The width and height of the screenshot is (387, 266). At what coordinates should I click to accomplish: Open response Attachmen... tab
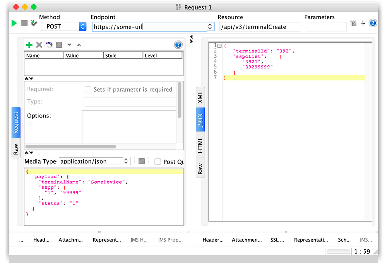click(x=247, y=240)
